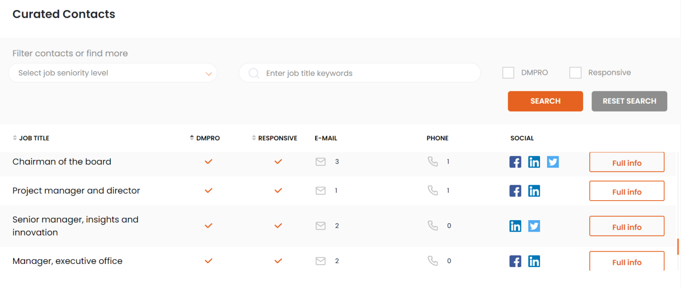Viewport: 681px width, 287px height.
Task: Click the email envelope icon for Chairman of the board
Action: (321, 162)
